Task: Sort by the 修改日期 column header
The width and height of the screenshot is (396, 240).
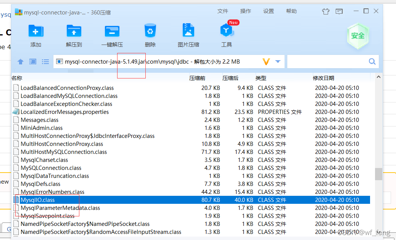Action: [x=324, y=78]
